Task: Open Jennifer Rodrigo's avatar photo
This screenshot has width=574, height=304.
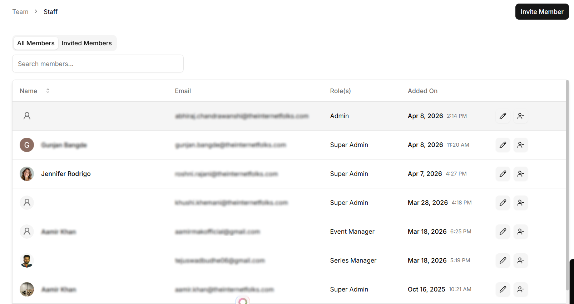Action: [x=27, y=174]
